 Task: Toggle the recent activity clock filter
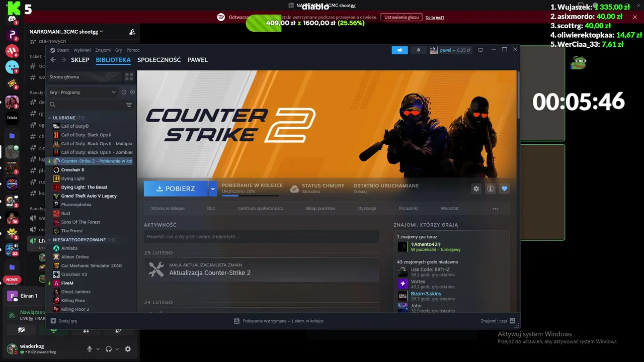pyautogui.click(x=124, y=92)
